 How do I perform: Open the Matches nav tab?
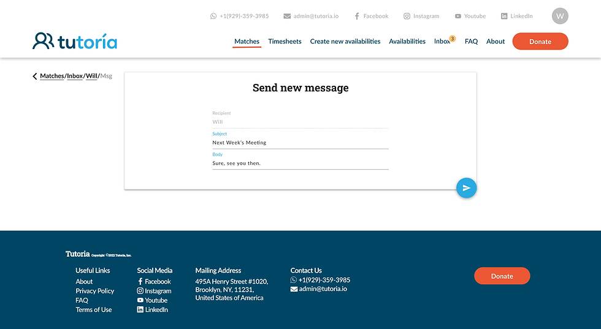[x=247, y=42]
